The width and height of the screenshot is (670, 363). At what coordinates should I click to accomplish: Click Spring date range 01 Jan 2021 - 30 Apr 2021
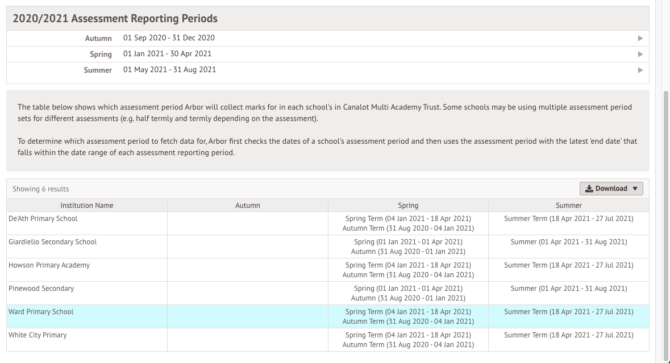[167, 54]
